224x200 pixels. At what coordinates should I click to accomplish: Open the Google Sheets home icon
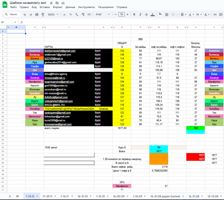[5, 5]
